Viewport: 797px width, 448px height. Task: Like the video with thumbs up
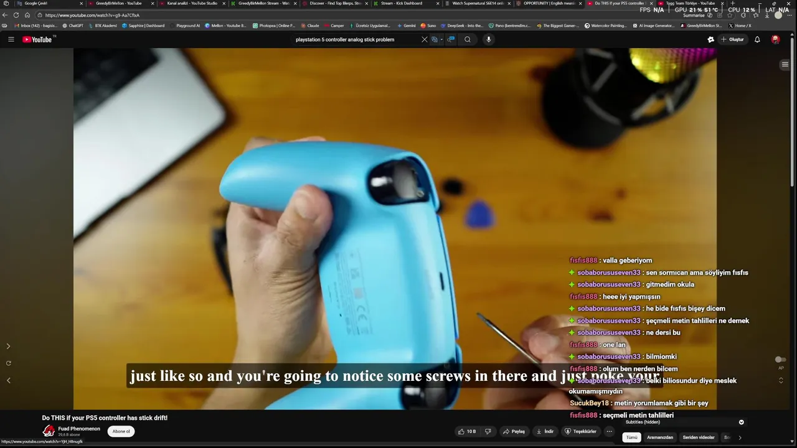click(x=467, y=431)
